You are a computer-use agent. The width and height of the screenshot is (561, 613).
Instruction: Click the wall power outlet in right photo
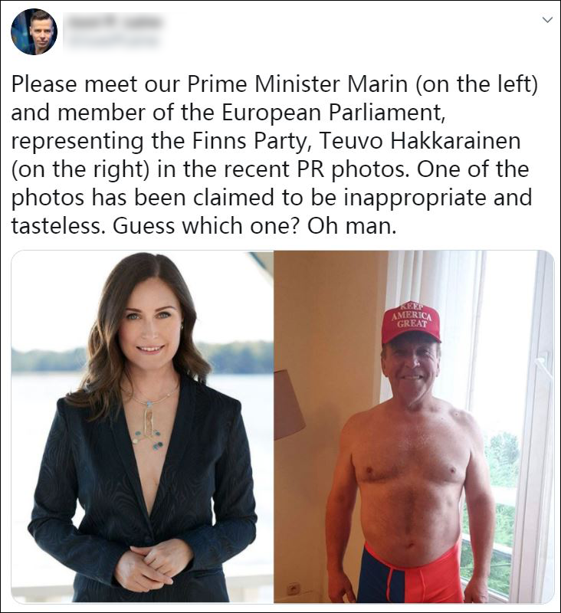click(x=292, y=587)
